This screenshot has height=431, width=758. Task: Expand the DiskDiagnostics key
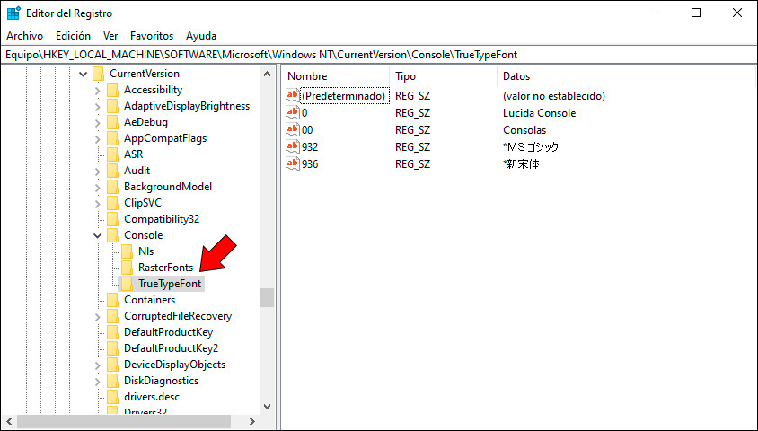pyautogui.click(x=97, y=382)
